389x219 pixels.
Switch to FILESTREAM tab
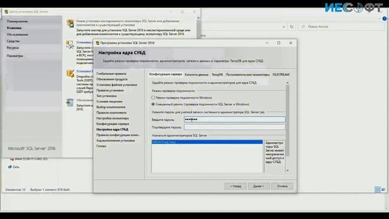pos(281,74)
